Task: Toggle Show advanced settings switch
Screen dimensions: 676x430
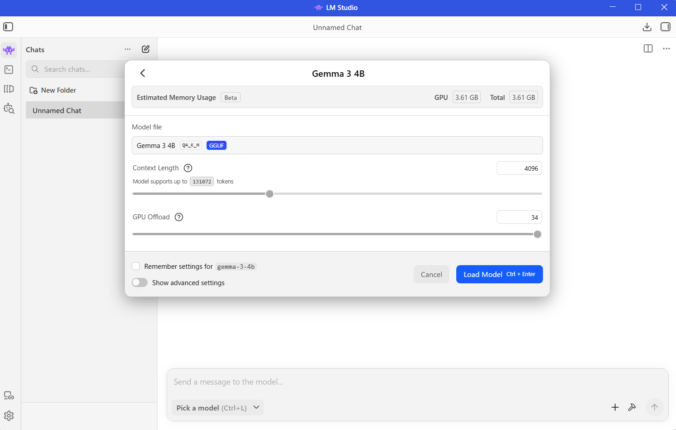Action: click(139, 282)
